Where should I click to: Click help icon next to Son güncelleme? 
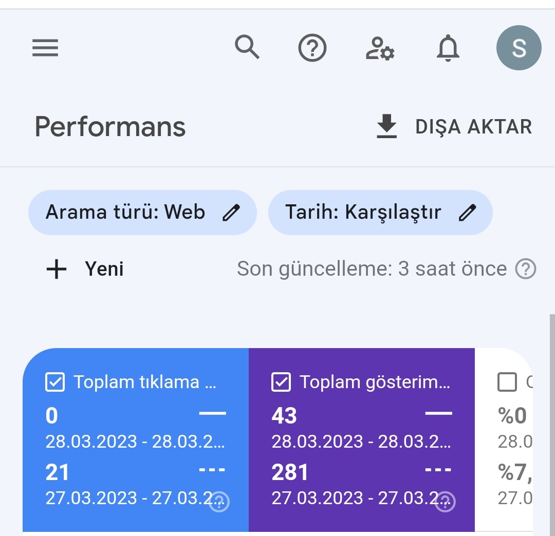[526, 269]
